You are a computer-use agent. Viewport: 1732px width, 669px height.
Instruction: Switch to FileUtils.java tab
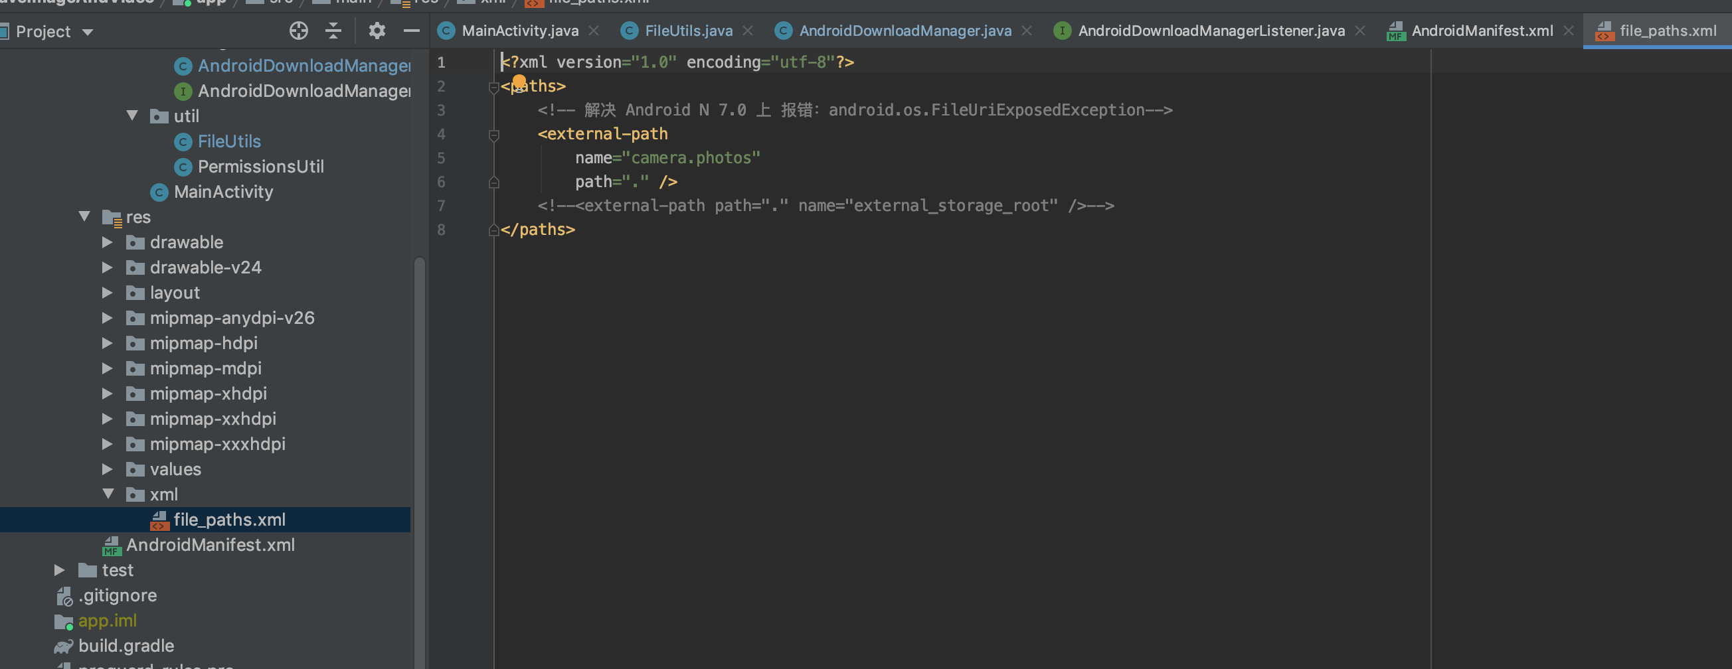tap(689, 31)
